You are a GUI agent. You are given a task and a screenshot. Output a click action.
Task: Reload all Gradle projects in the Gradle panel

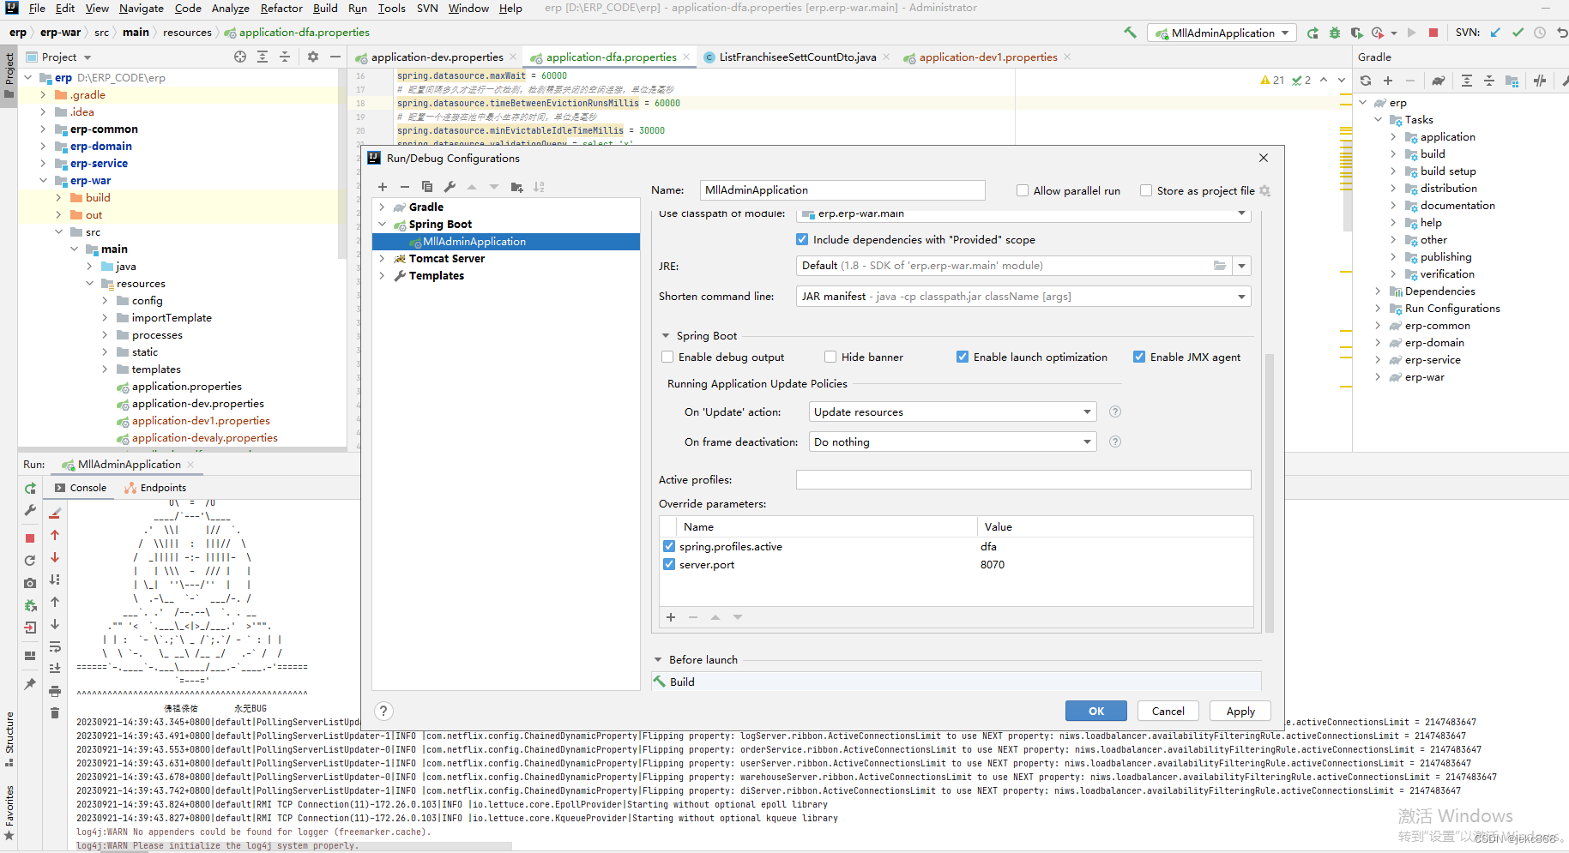[x=1366, y=81]
